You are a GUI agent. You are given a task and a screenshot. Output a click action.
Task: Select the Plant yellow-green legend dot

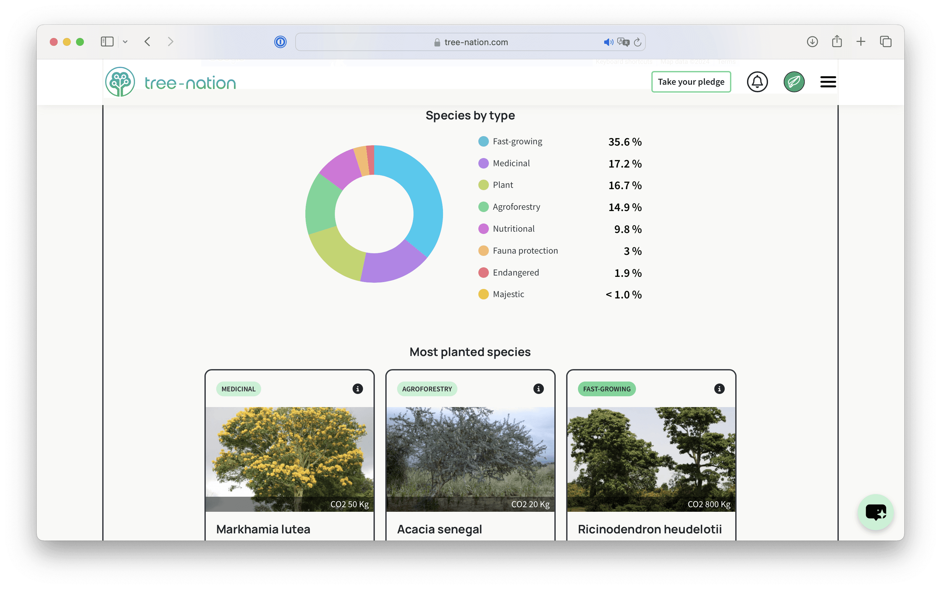point(484,185)
